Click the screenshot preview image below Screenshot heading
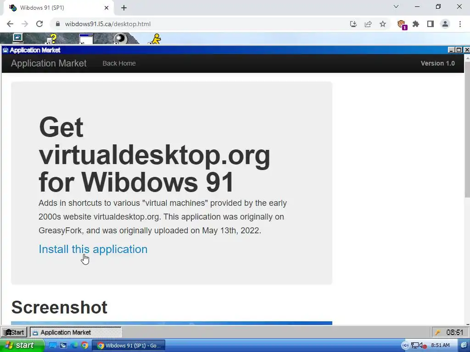This screenshot has width=470, height=352. click(x=172, y=323)
